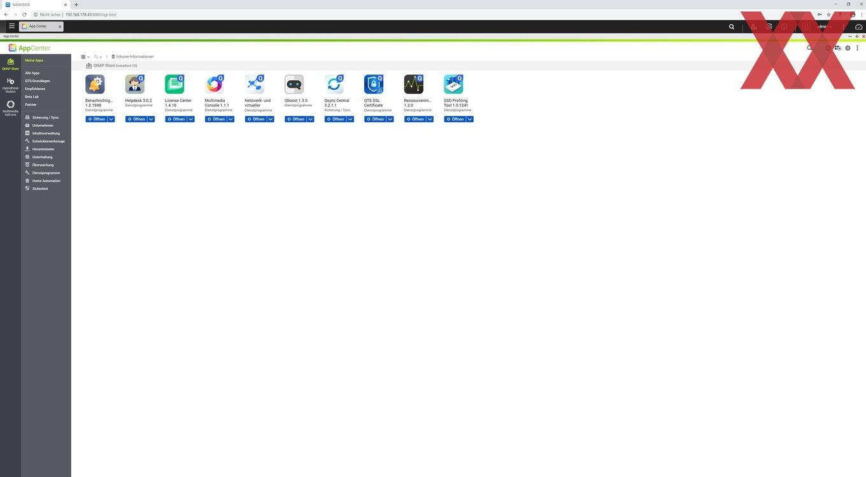This screenshot has height=477, width=866.
Task: Click the Benachrichtigungszentrale bell app icon
Action: tap(95, 84)
